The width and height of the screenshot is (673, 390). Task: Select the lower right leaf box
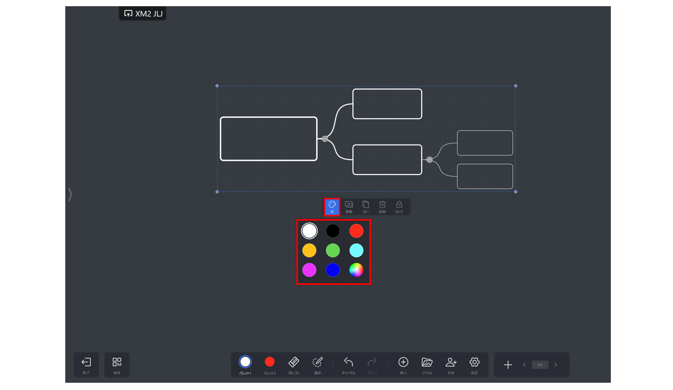click(x=485, y=177)
